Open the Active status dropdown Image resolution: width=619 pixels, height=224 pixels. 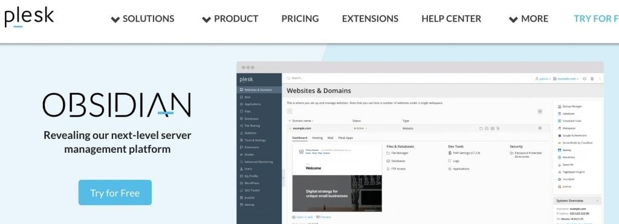[x=360, y=128]
